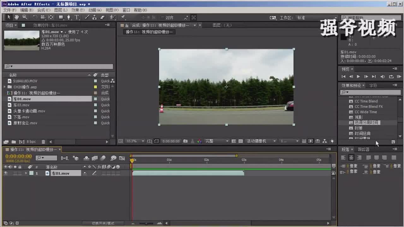
Task: Open the composition tab dropdown arrow
Action: point(195,25)
